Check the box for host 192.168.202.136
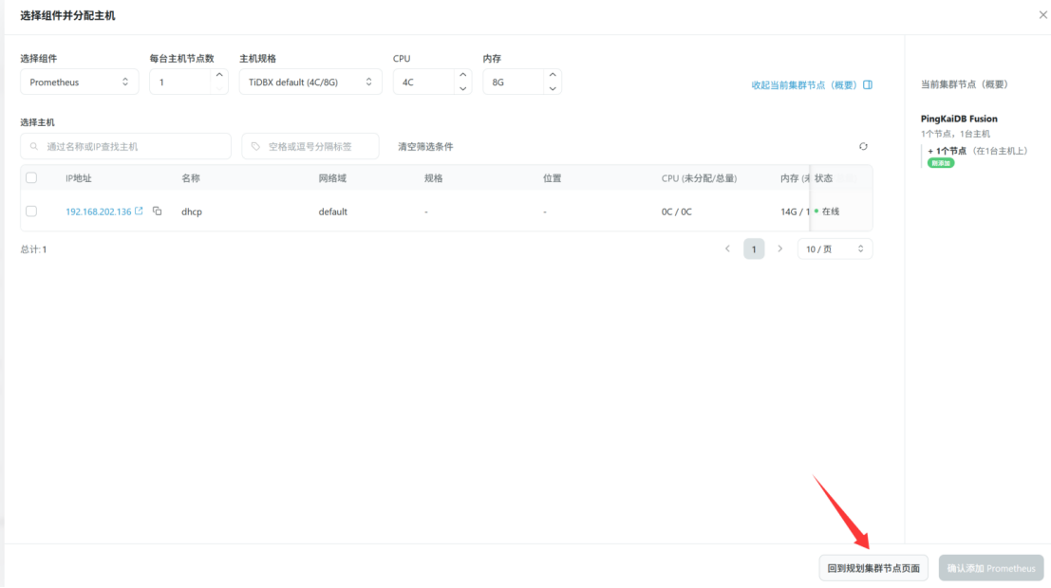This screenshot has height=588, width=1051. (x=31, y=211)
